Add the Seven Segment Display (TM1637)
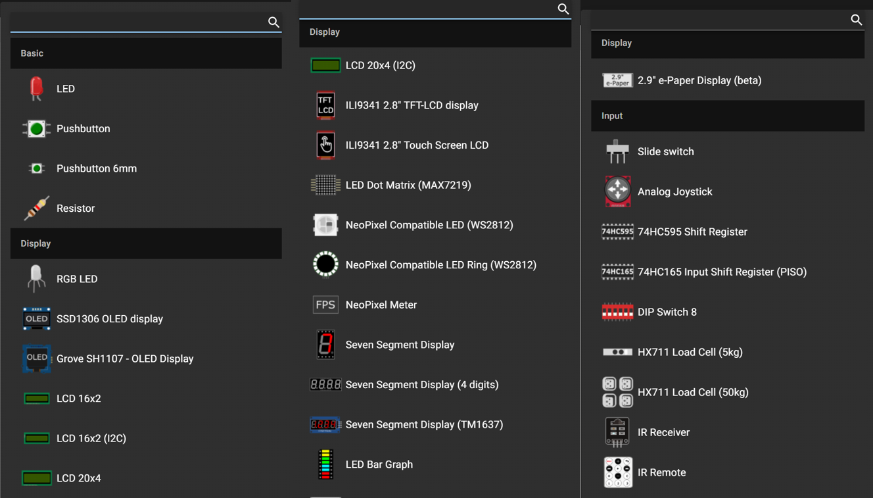Image resolution: width=873 pixels, height=498 pixels. pos(424,424)
